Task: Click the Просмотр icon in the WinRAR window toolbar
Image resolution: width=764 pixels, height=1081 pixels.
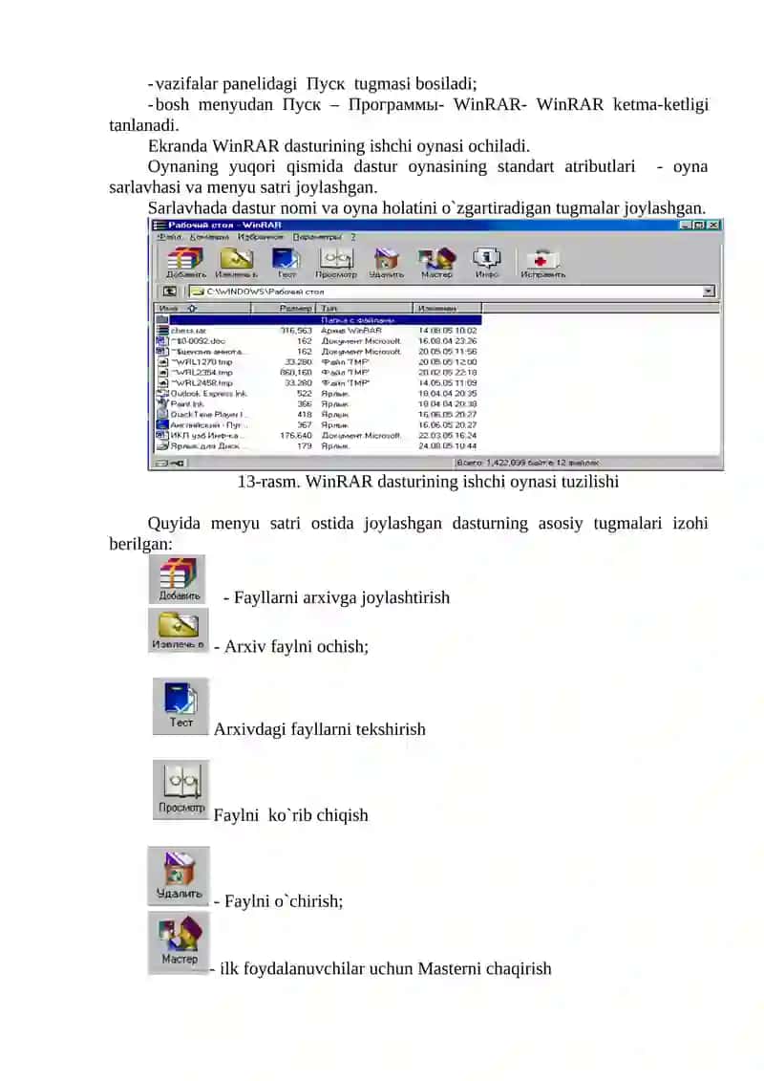Action: 336,261
